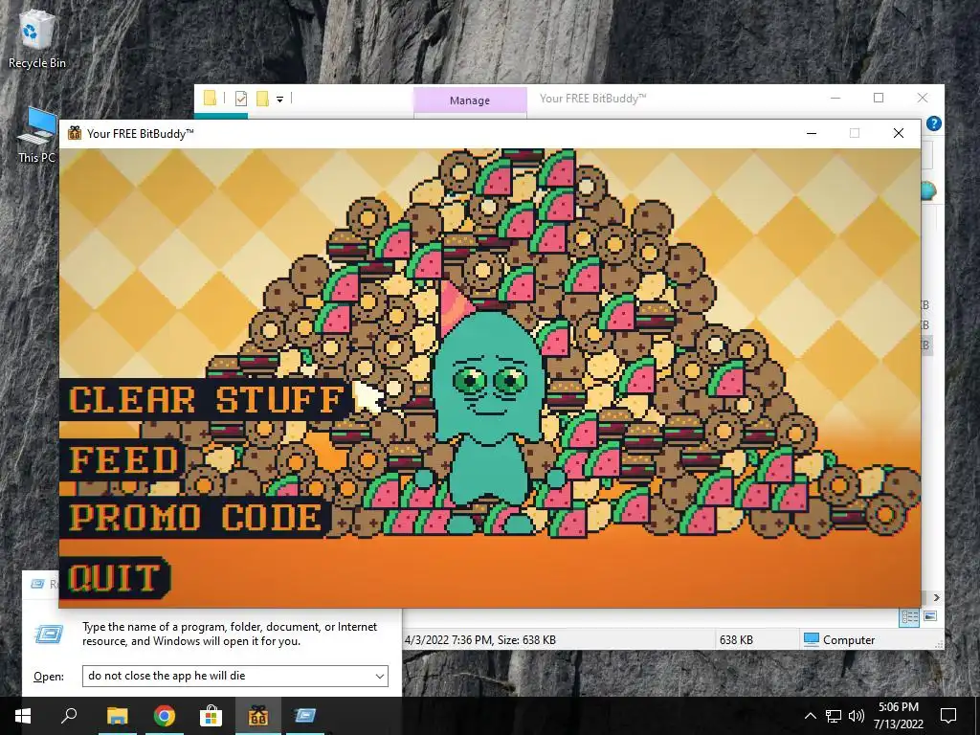Close the BitBuddy game window

(898, 133)
